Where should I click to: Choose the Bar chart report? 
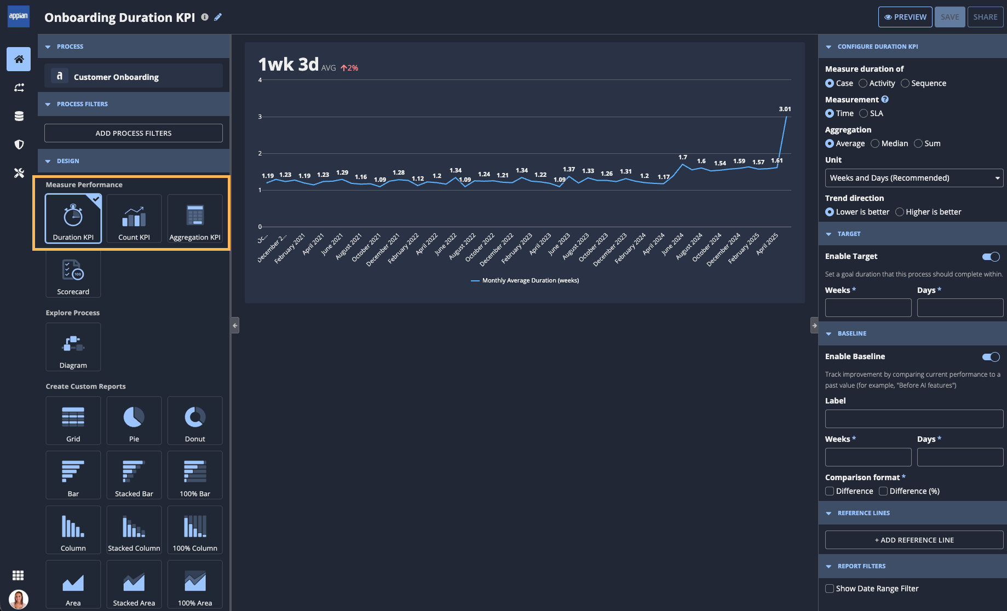73,475
